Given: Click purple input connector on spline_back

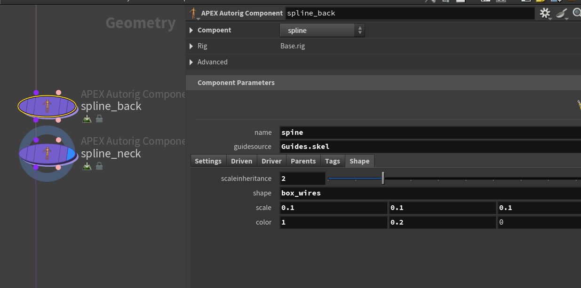Looking at the screenshot, I should pyautogui.click(x=36, y=93).
